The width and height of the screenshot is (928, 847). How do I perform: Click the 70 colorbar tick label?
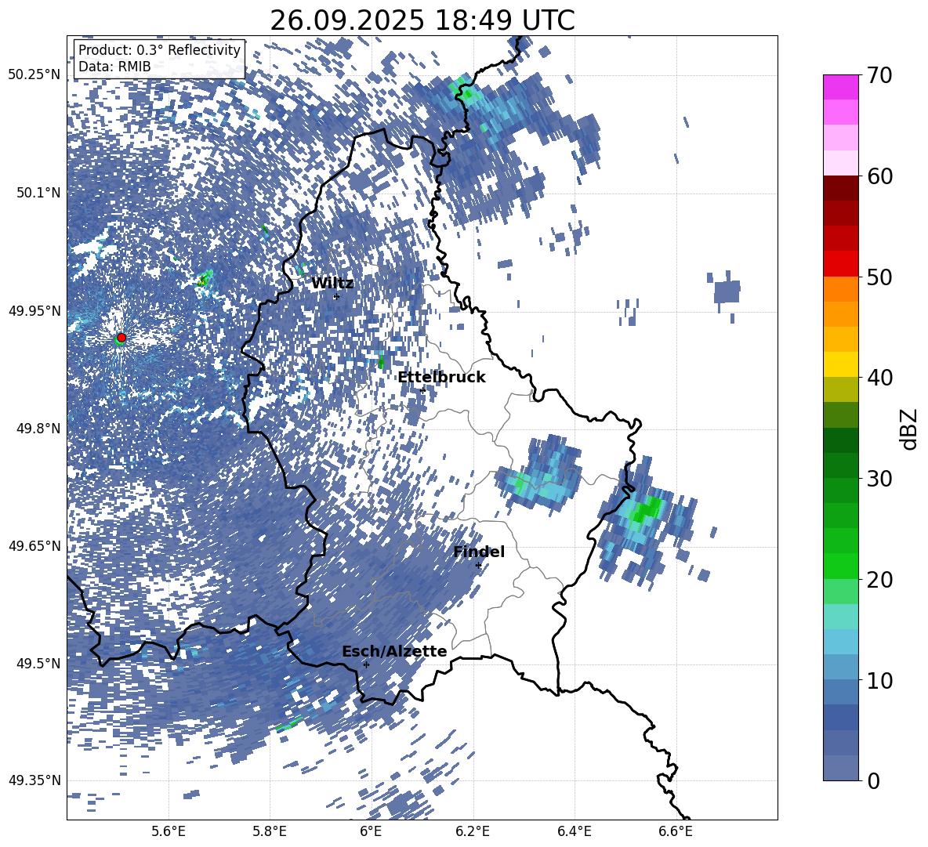pos(879,76)
